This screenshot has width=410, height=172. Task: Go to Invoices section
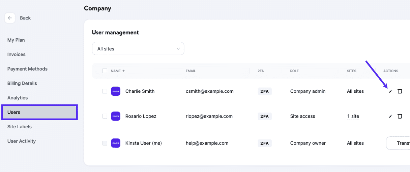click(17, 54)
